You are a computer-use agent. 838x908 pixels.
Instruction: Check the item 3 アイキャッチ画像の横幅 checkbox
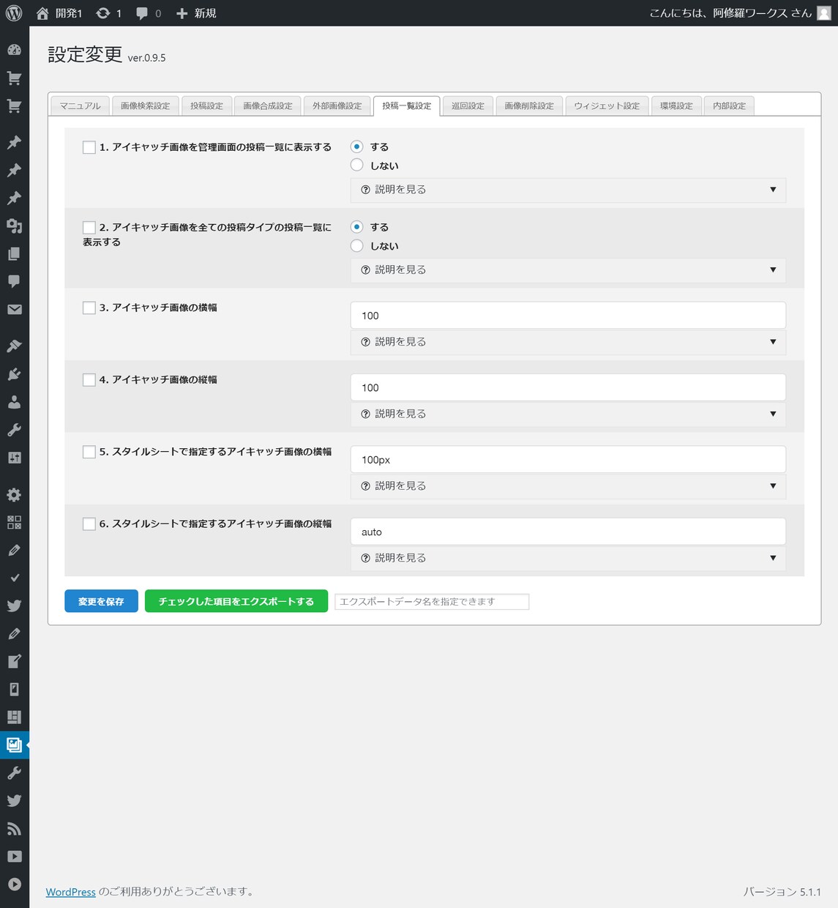(x=89, y=308)
